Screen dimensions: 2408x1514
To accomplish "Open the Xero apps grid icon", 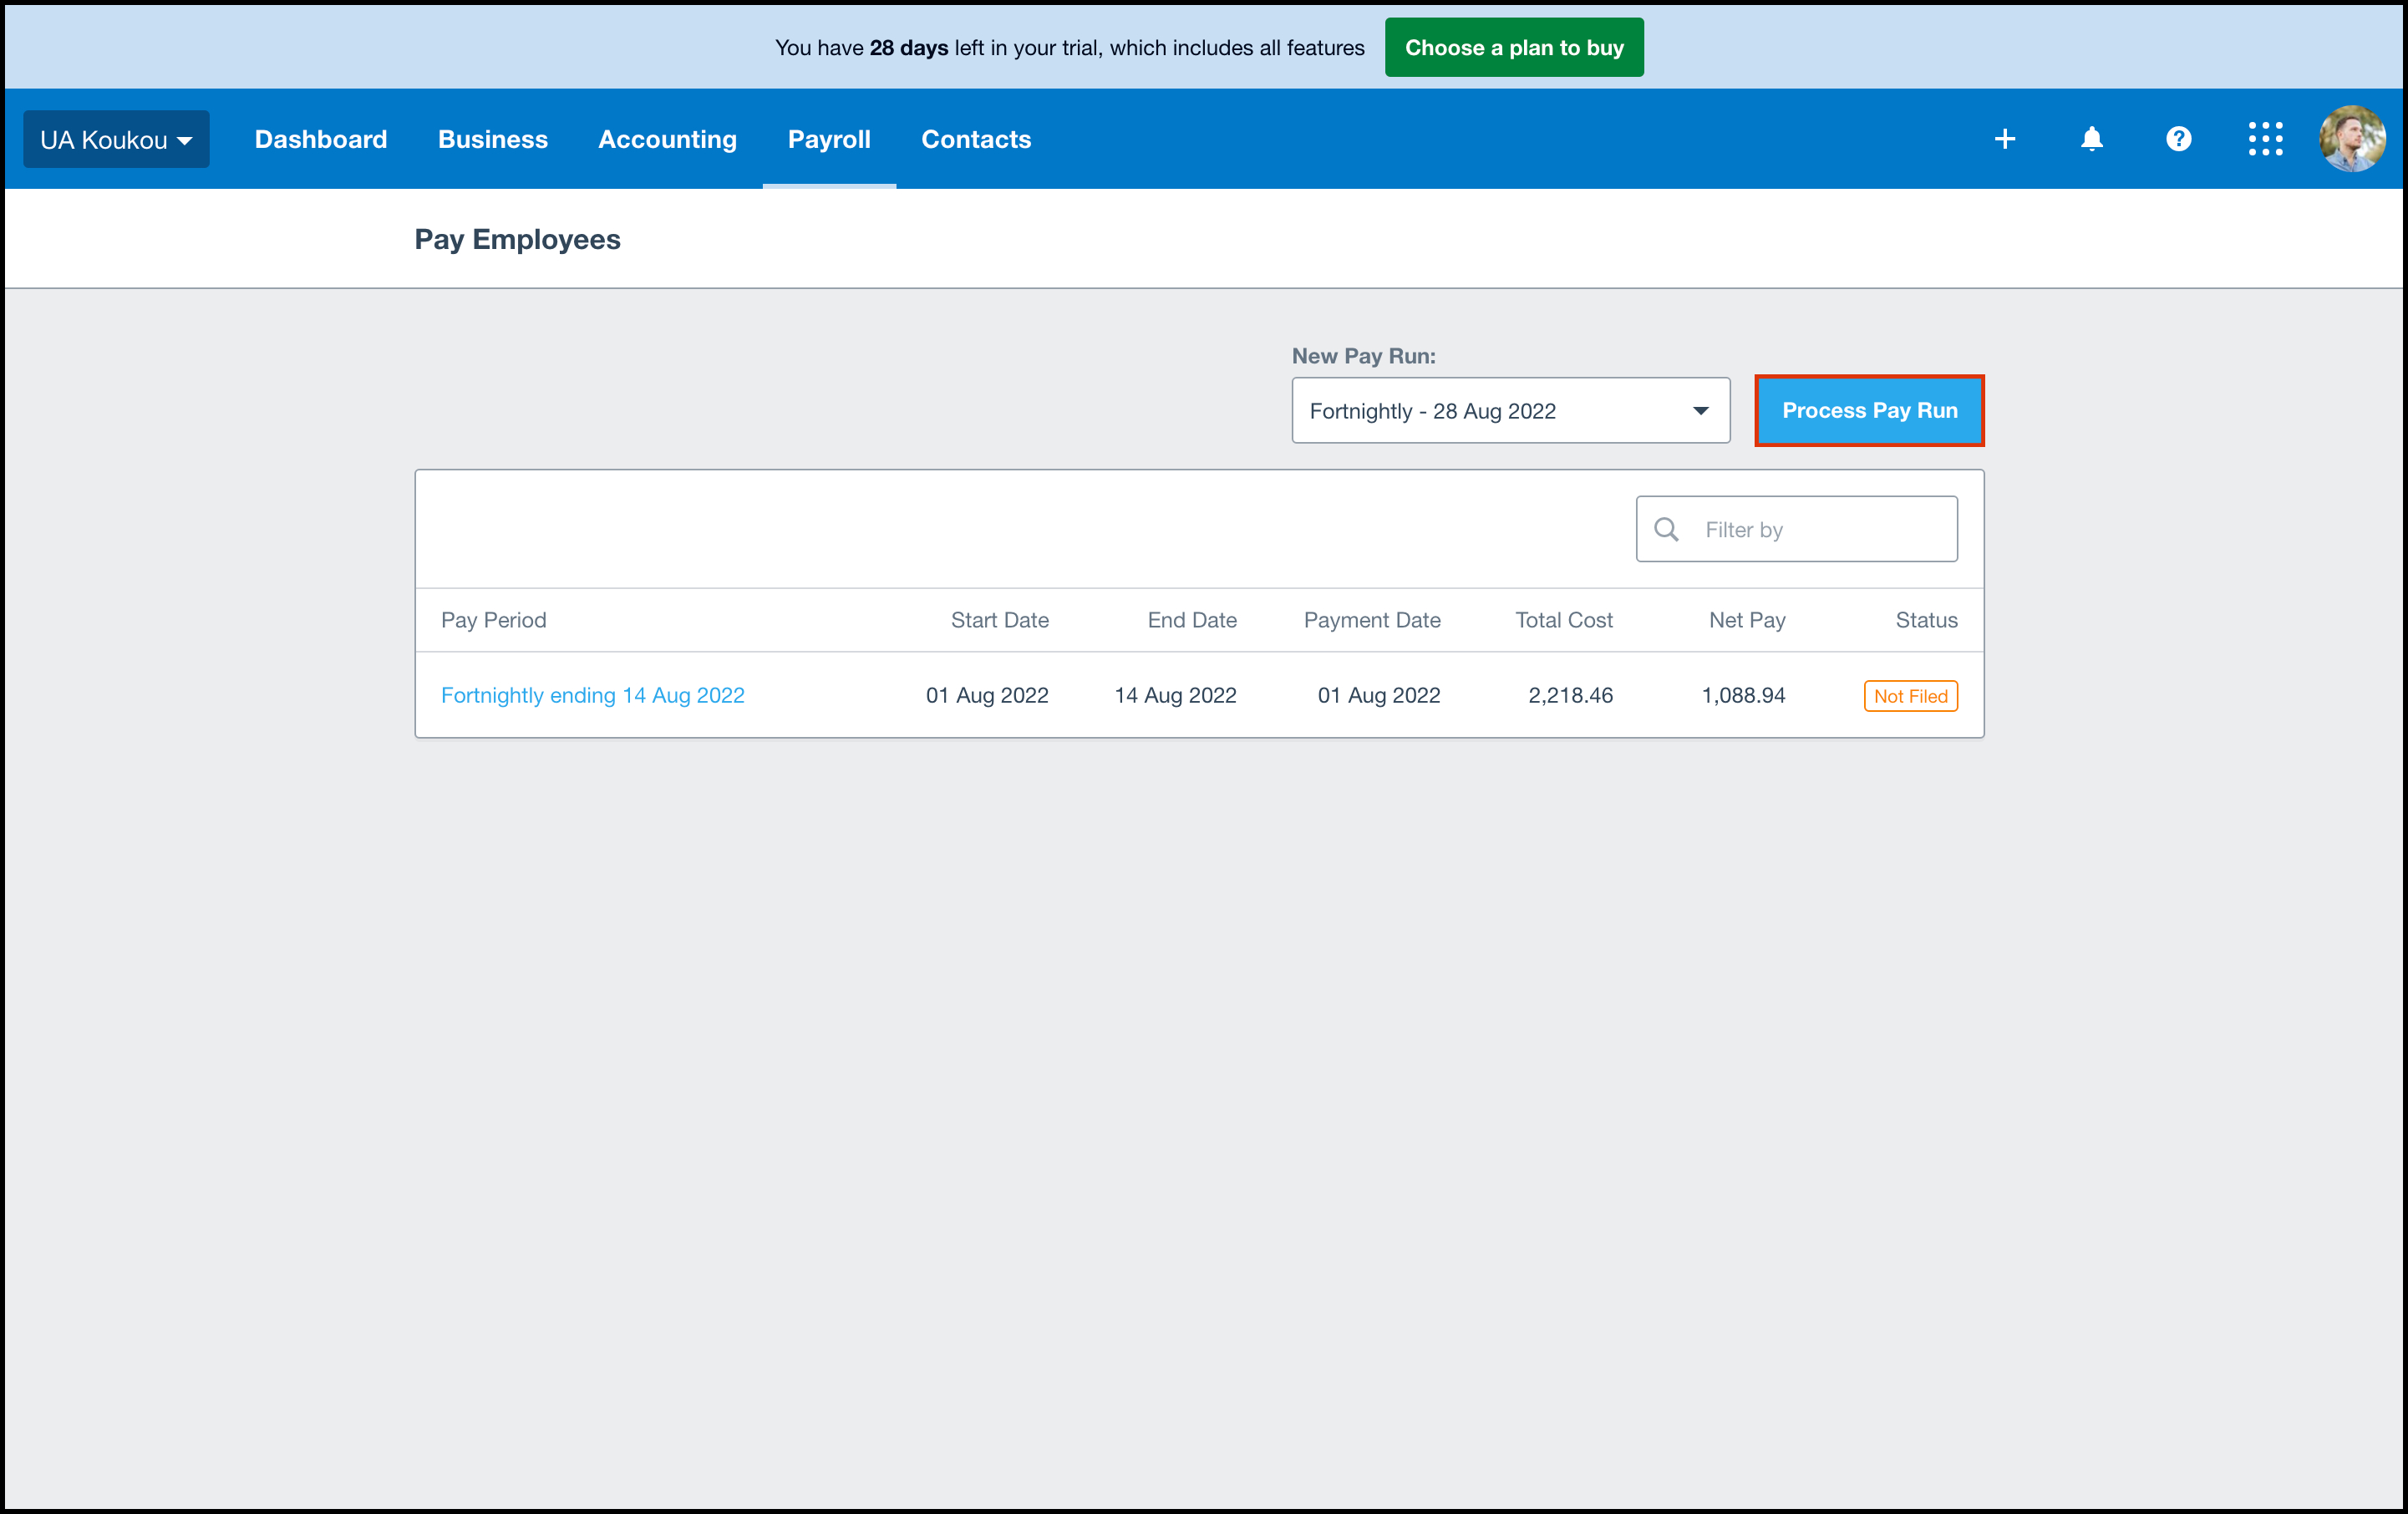I will coord(2265,139).
